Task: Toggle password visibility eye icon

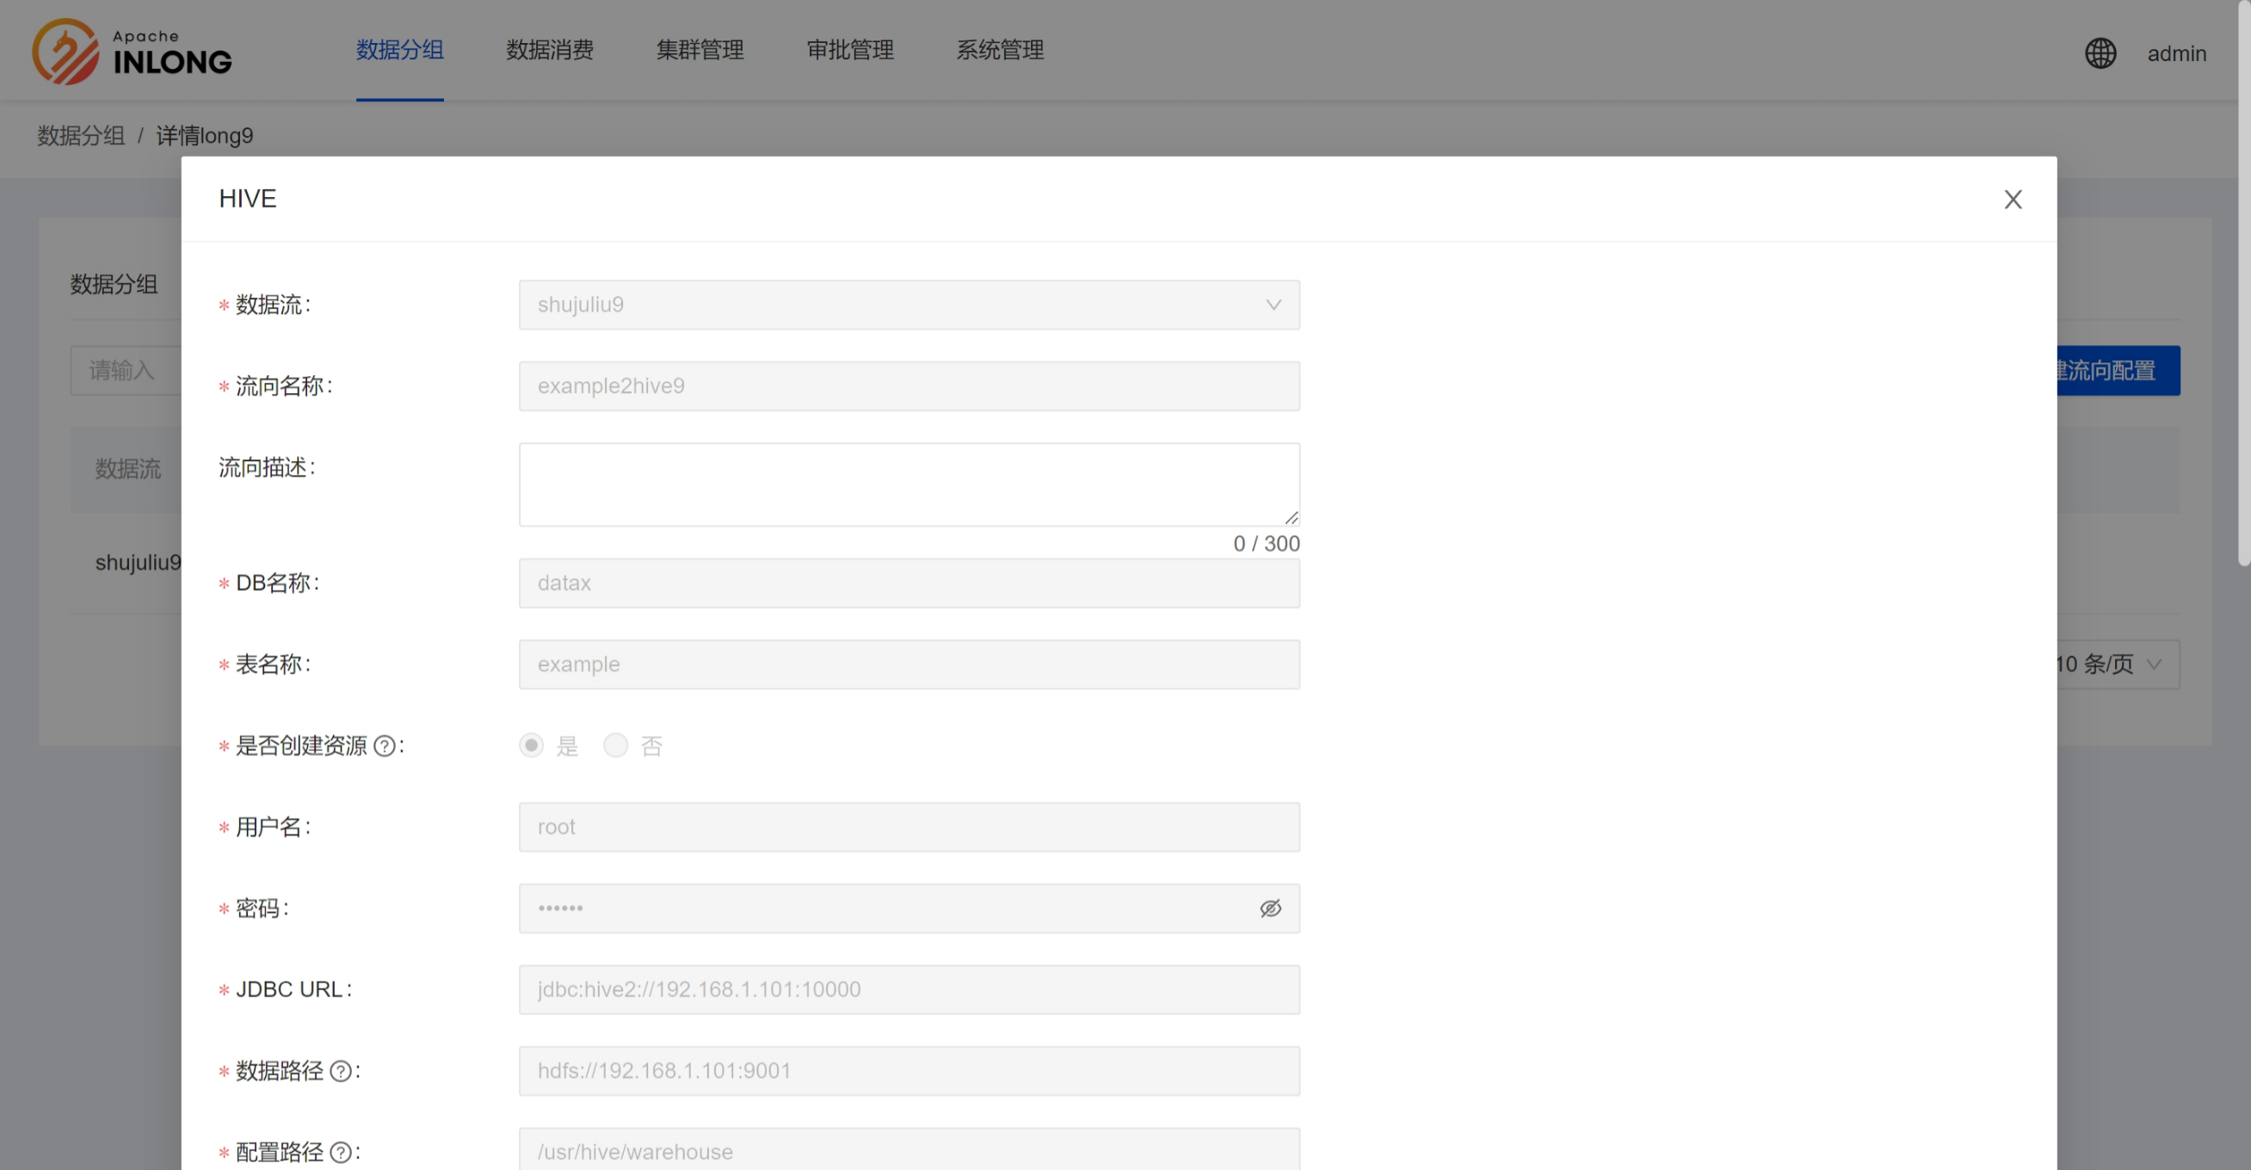Action: [x=1270, y=908]
